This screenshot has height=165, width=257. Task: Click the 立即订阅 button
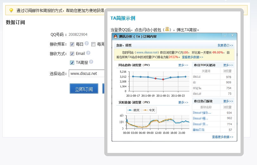(x=84, y=89)
